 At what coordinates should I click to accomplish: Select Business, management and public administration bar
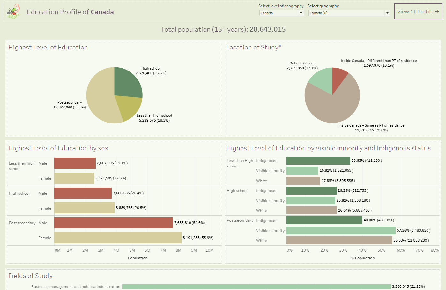tap(256, 287)
